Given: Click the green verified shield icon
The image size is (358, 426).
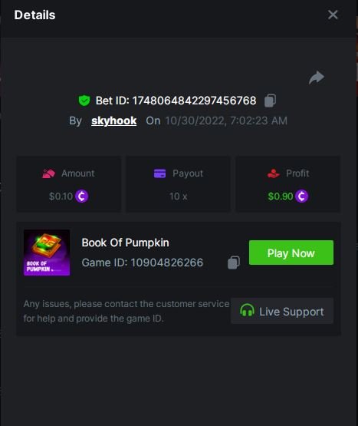Looking at the screenshot, I should tap(84, 101).
